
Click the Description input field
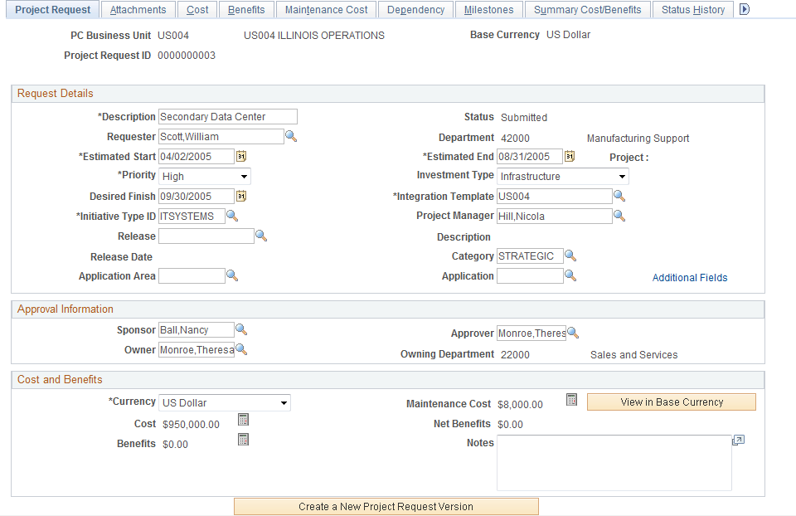(x=228, y=116)
